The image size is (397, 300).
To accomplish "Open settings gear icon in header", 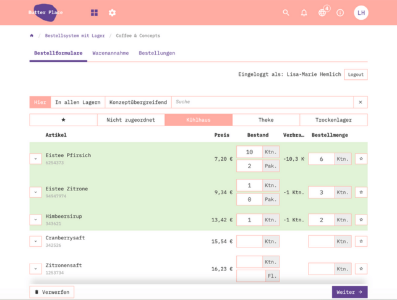I will click(112, 12).
